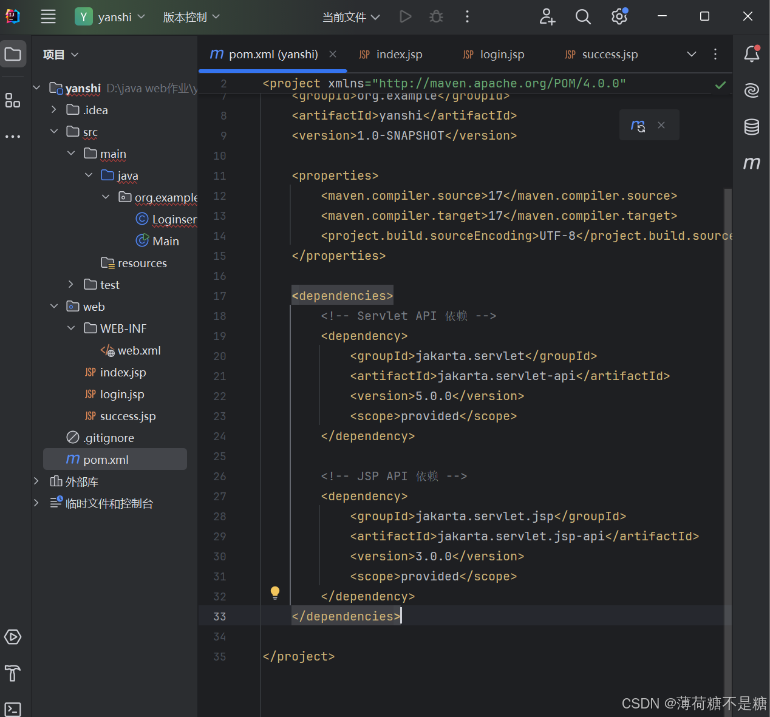Click the version 3.0.0 line
Screen dimensions: 770x717
[437, 556]
